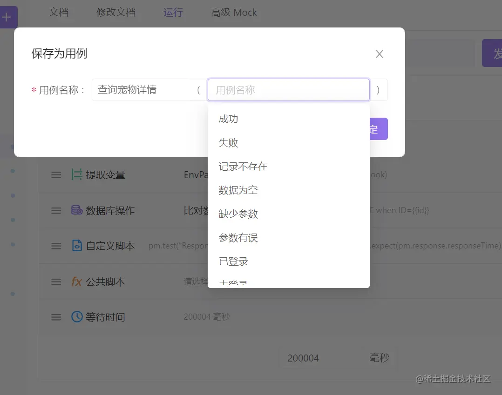Click the 数据库操作 row label
Viewport: 502px width, 395px height.
[x=110, y=210]
